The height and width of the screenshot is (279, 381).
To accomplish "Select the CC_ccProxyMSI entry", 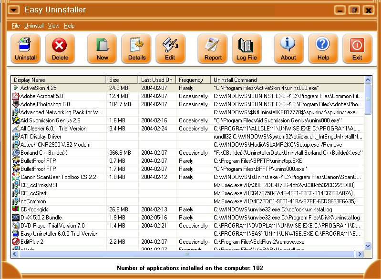I will click(39, 185).
